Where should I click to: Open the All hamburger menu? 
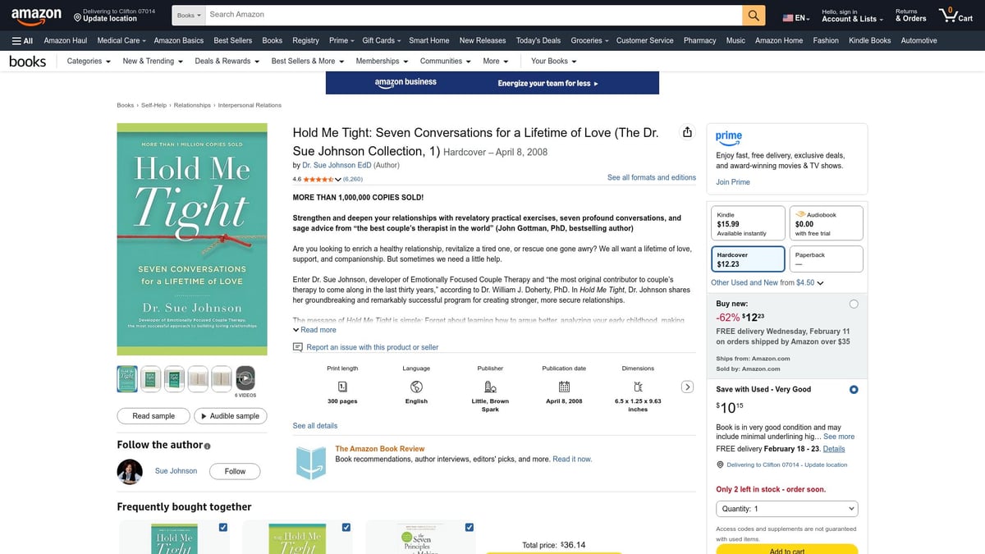pos(22,40)
